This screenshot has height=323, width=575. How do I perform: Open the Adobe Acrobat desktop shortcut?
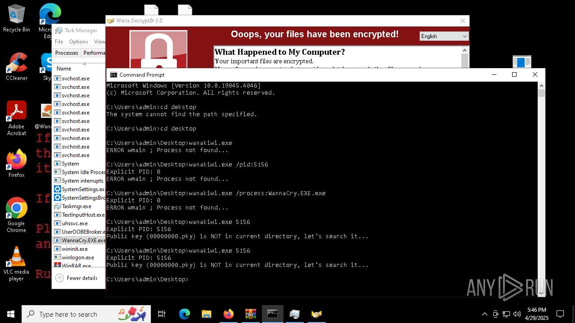coord(16,118)
